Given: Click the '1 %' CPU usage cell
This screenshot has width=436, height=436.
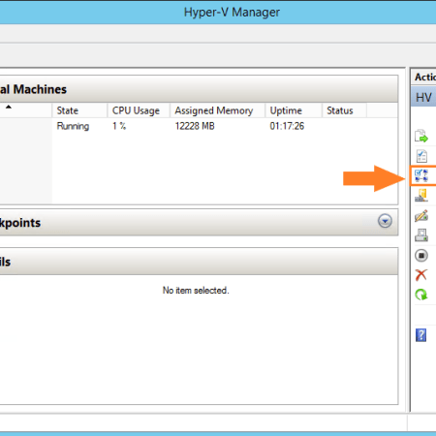Looking at the screenshot, I should (x=119, y=126).
